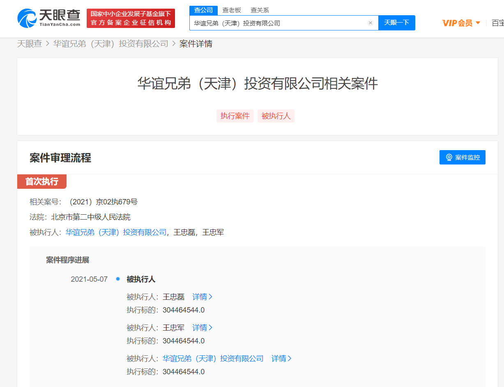This screenshot has width=504, height=387.
Task: Click the VIP会员 label
Action: point(457,23)
